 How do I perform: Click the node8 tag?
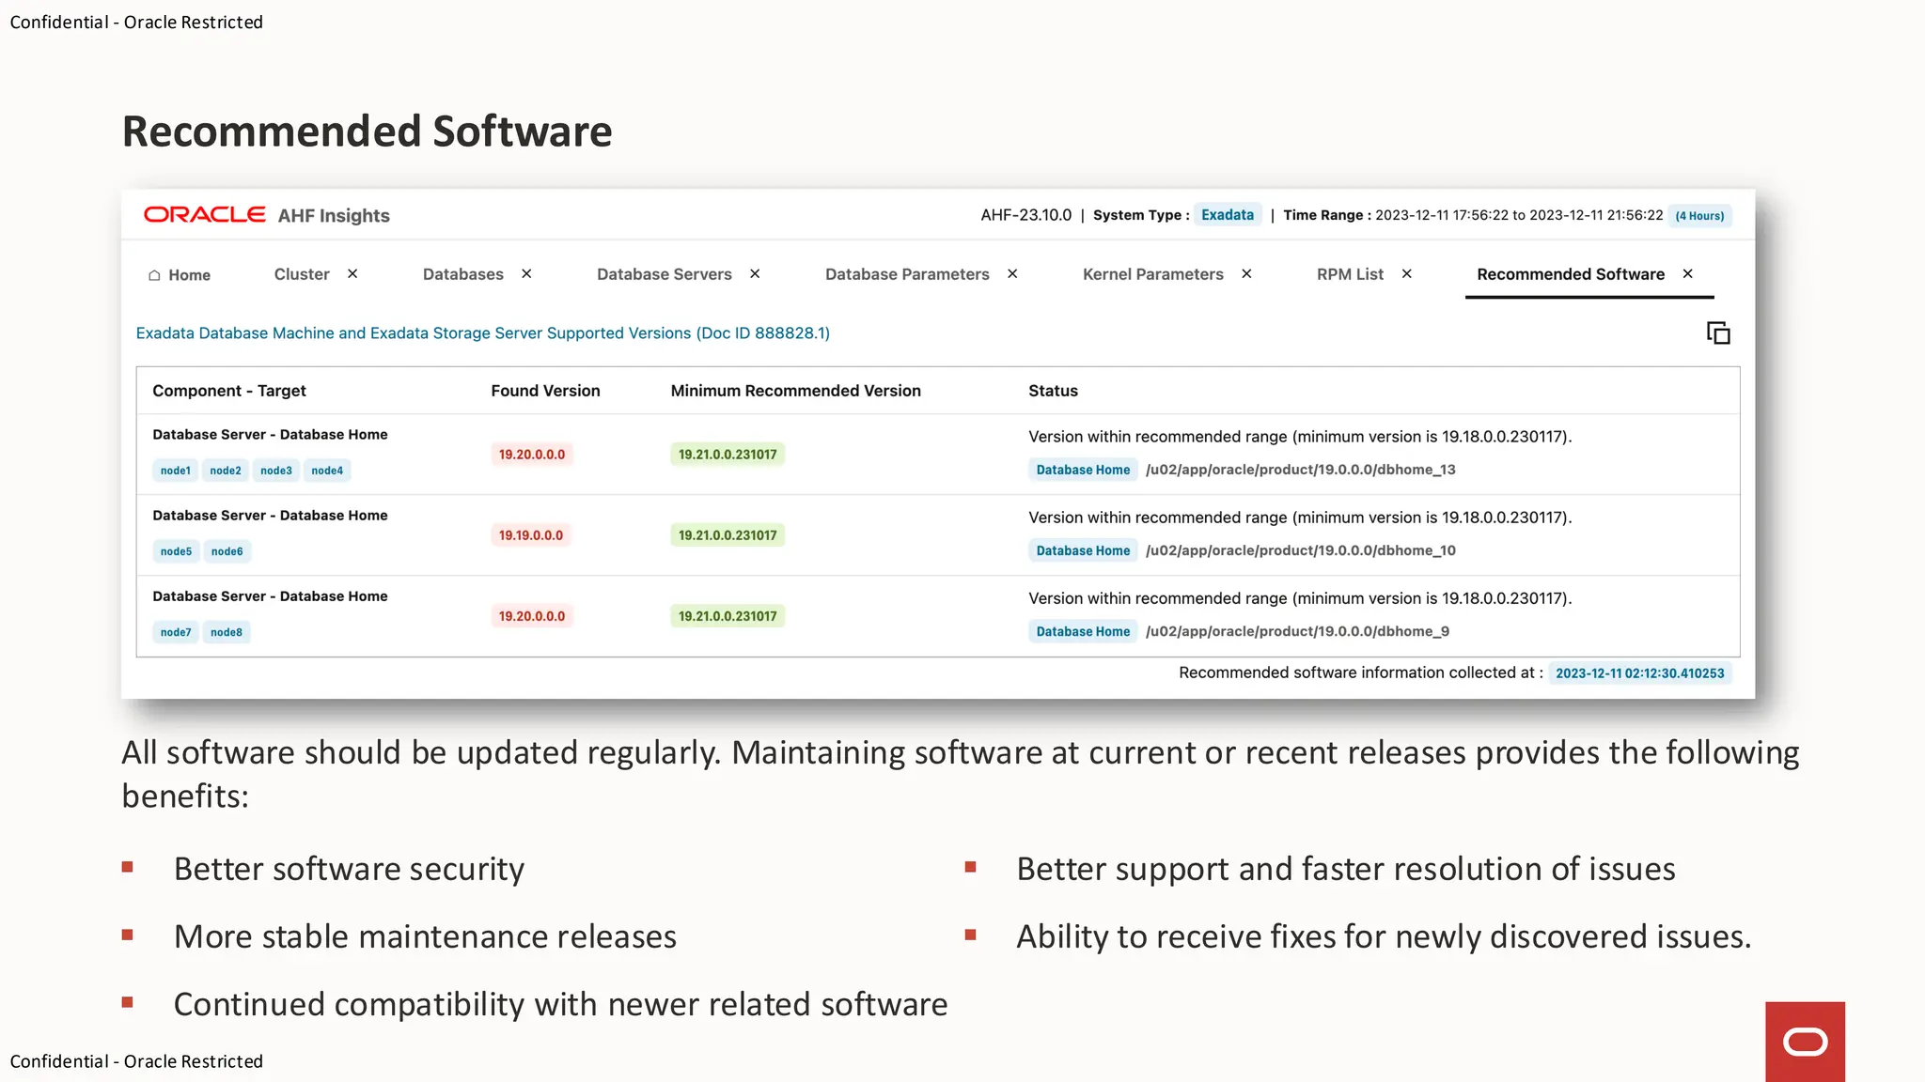(x=227, y=632)
